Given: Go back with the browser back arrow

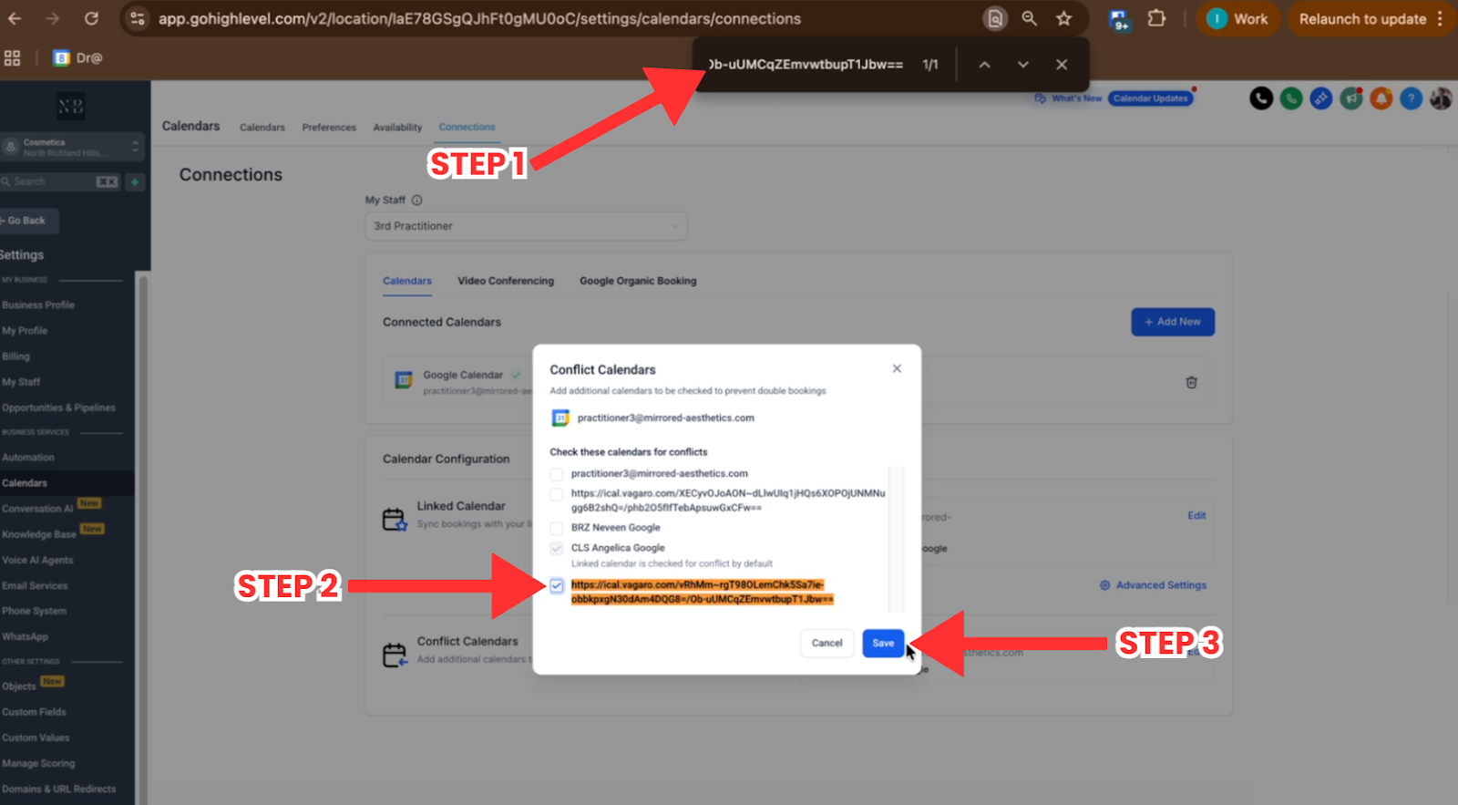Looking at the screenshot, I should tap(15, 18).
